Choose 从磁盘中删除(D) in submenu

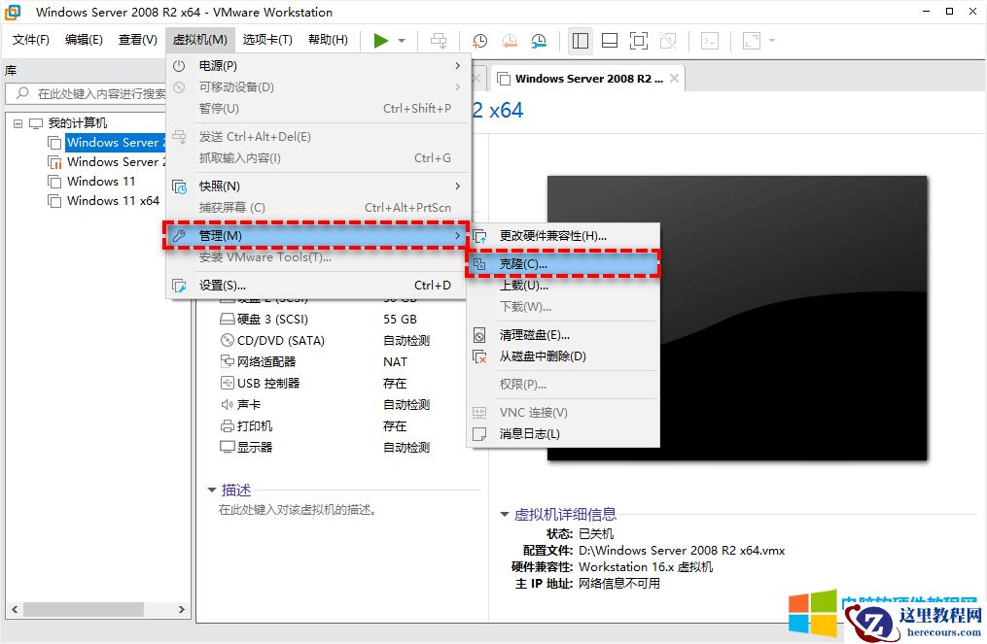pyautogui.click(x=563, y=356)
